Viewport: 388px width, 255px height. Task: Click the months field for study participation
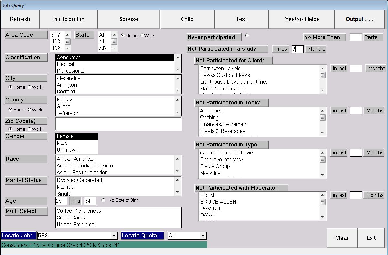click(298, 49)
